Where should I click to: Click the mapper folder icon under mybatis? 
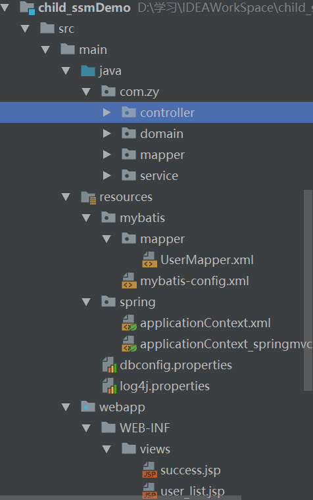pyautogui.click(x=129, y=239)
